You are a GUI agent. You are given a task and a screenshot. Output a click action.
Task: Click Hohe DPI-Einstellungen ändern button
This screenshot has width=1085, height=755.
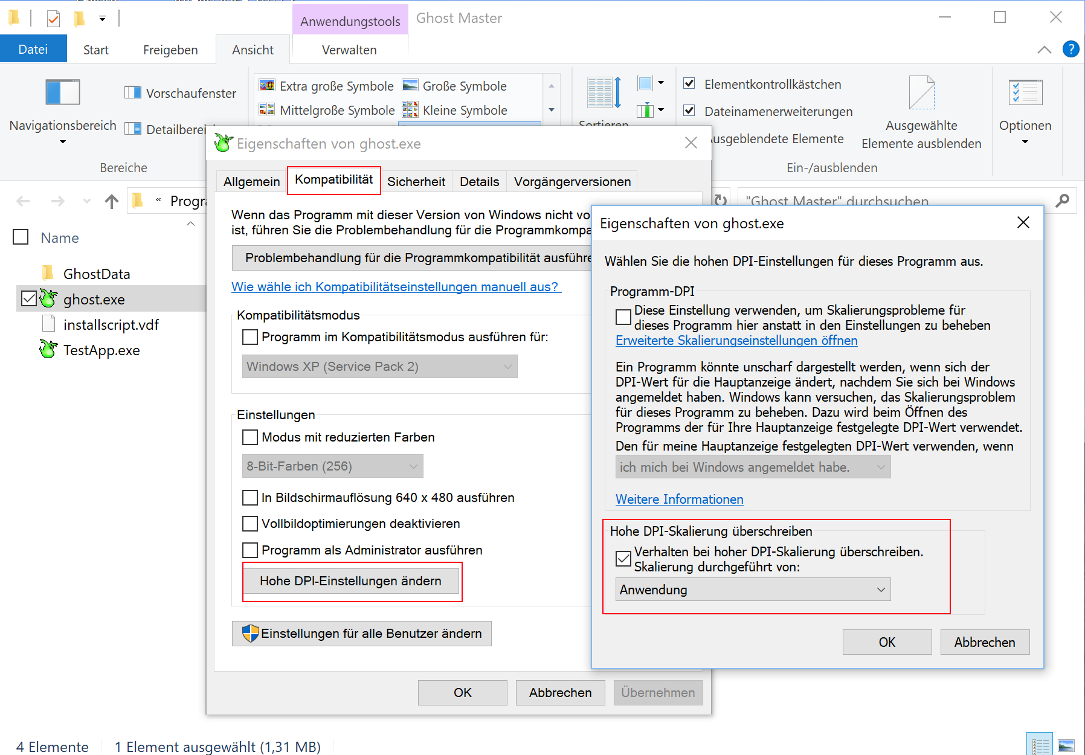[x=350, y=581]
